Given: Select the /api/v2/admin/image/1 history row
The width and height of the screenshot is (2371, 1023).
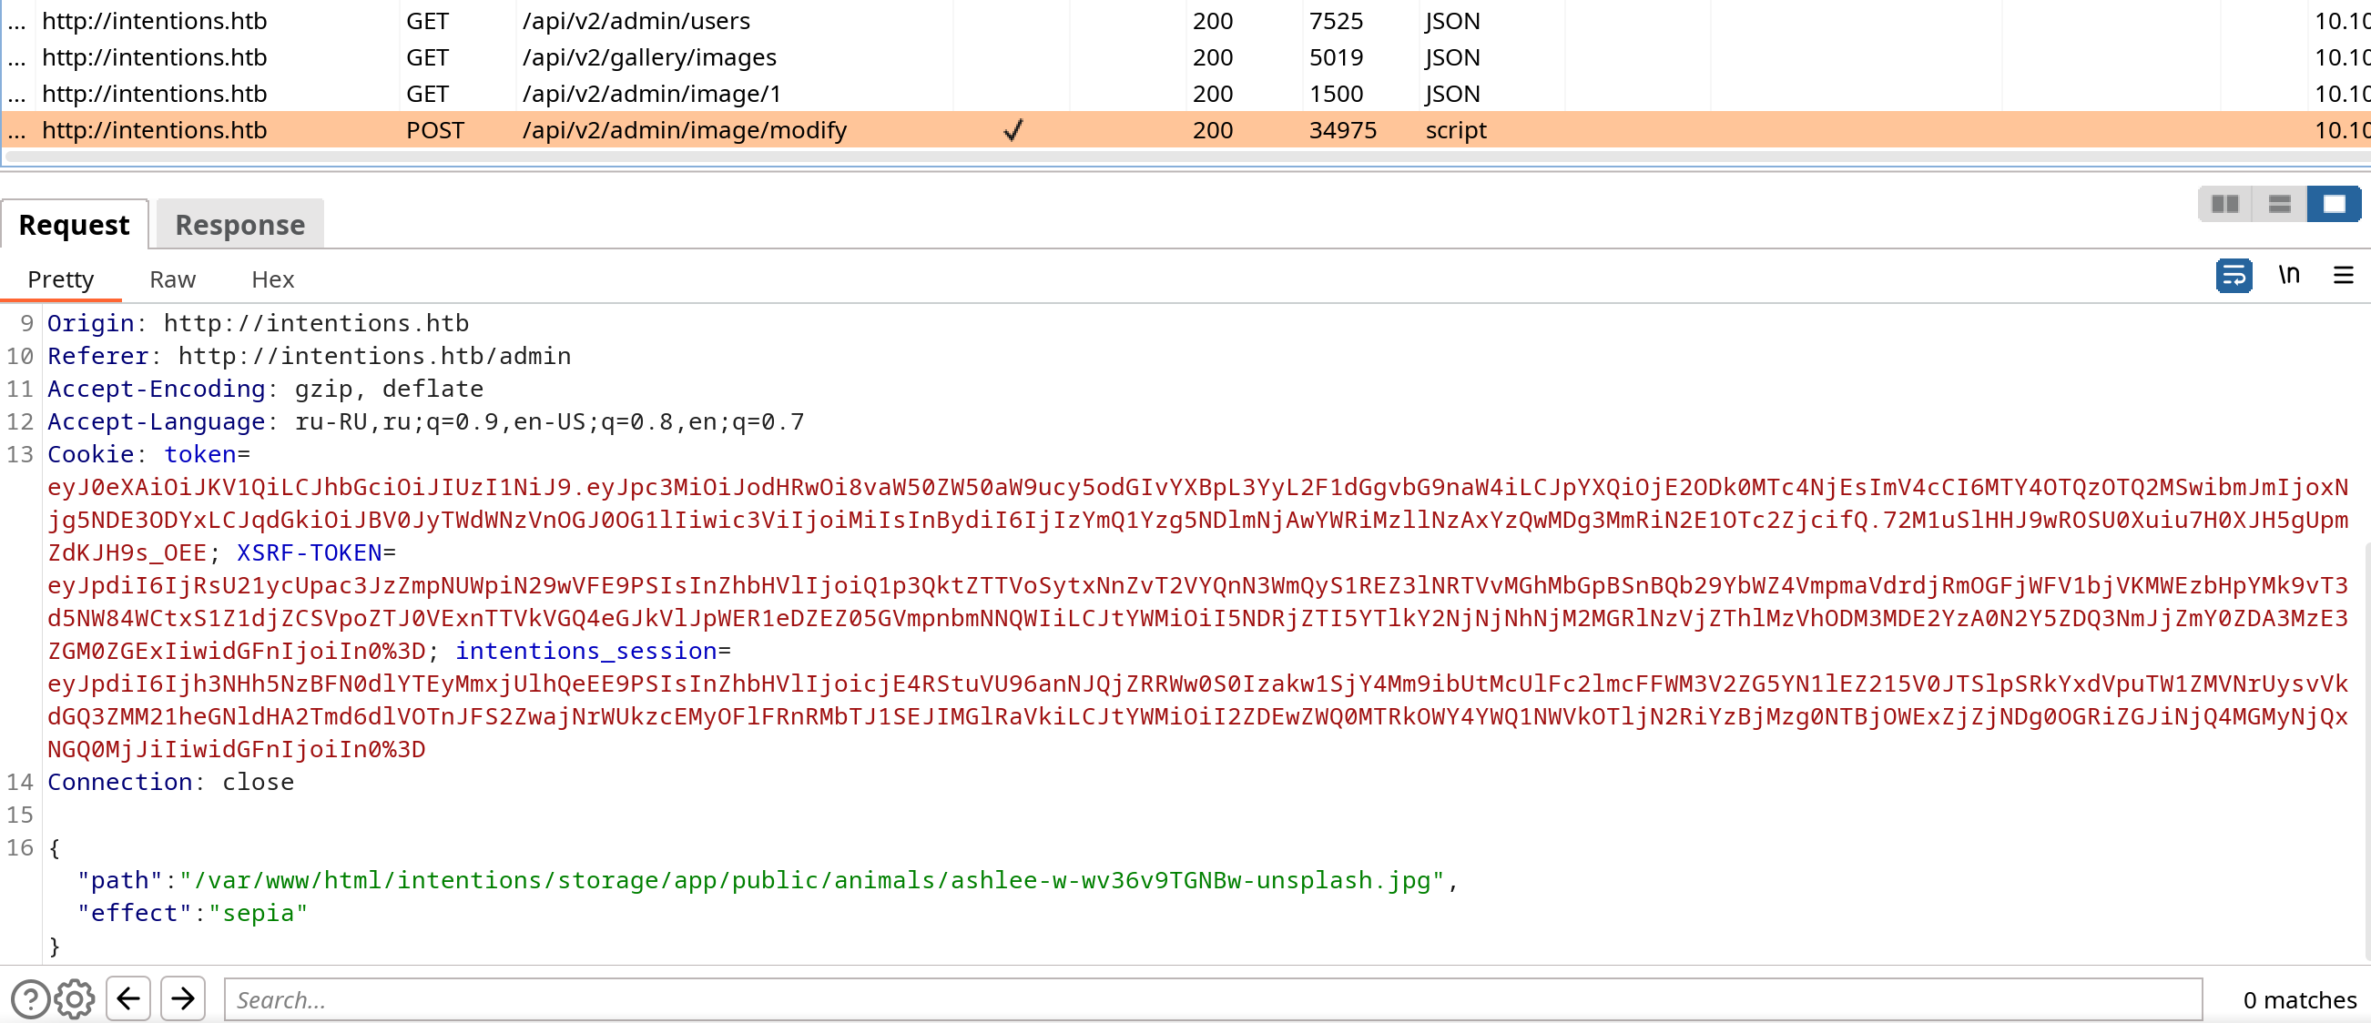Looking at the screenshot, I should click(x=1185, y=94).
